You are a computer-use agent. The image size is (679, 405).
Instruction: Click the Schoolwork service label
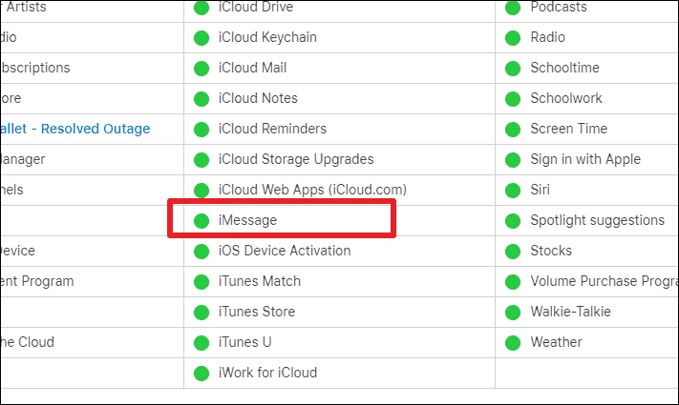click(x=566, y=98)
